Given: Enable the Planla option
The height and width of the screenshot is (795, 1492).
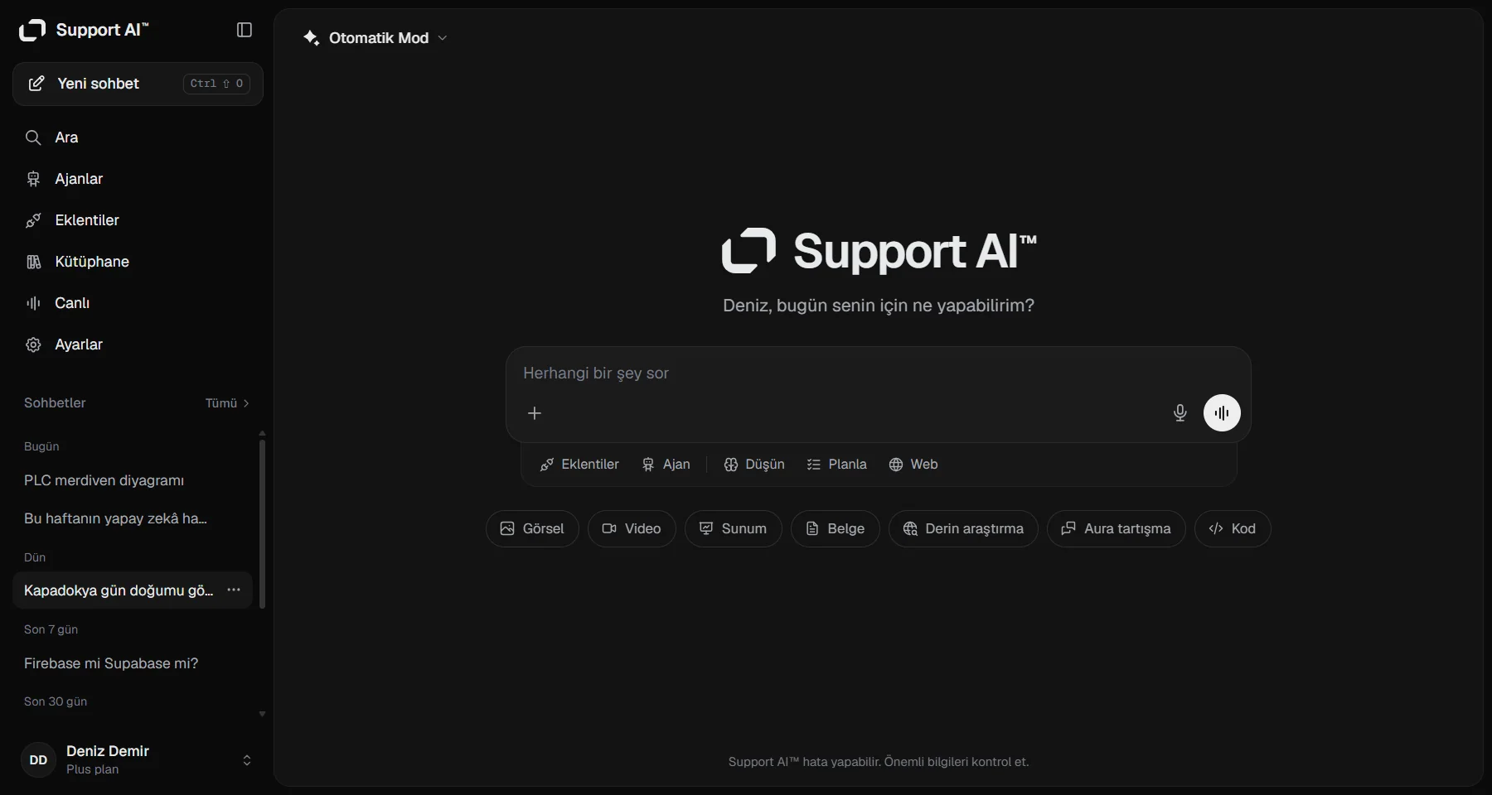Looking at the screenshot, I should click(x=837, y=465).
